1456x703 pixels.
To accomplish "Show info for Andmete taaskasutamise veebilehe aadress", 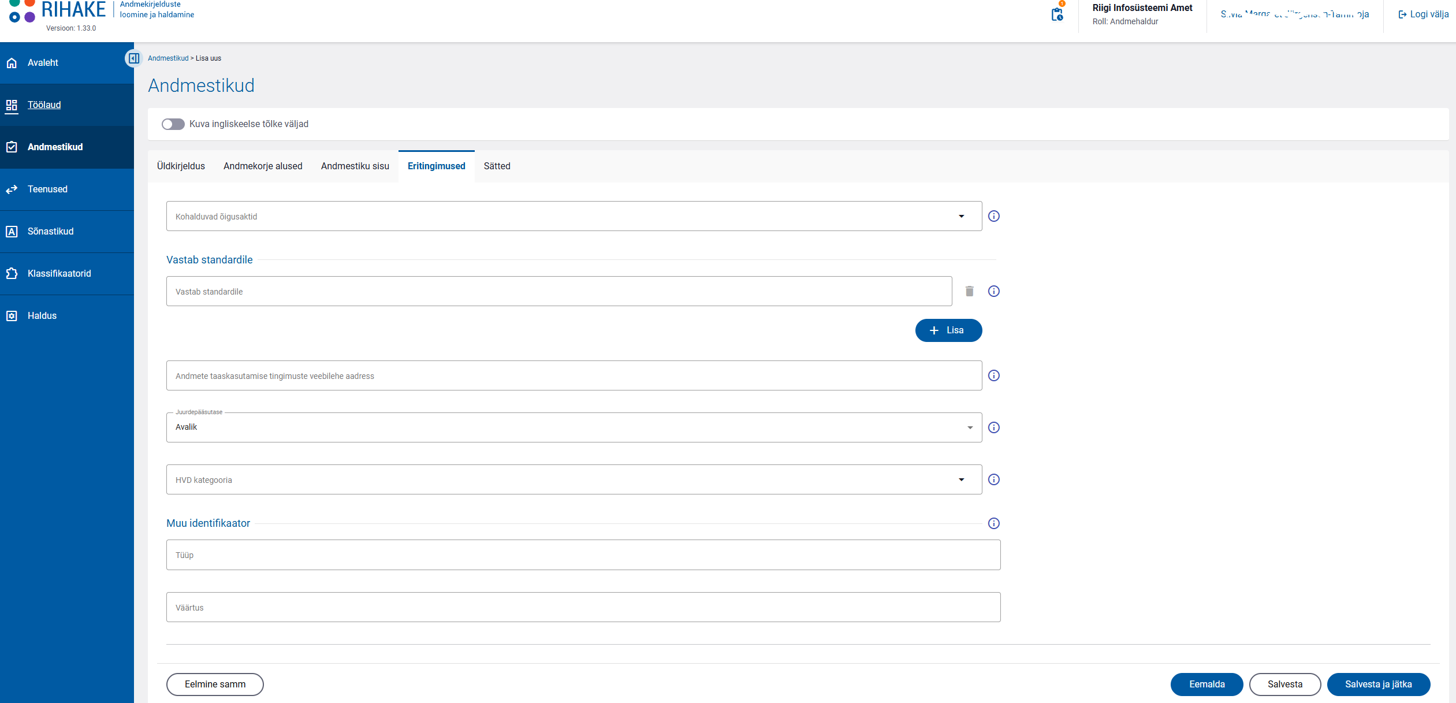I will click(x=994, y=375).
